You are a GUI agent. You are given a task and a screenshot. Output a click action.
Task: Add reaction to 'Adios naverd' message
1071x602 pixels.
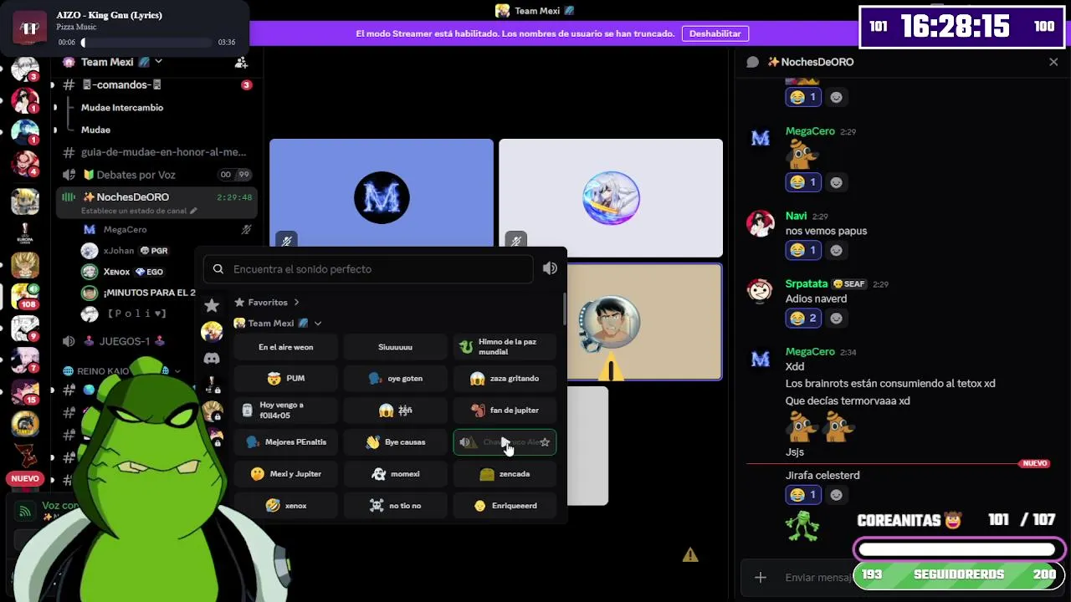(x=836, y=318)
